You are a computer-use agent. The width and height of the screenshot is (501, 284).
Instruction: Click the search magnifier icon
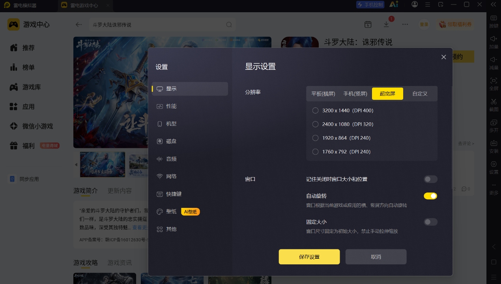click(229, 24)
